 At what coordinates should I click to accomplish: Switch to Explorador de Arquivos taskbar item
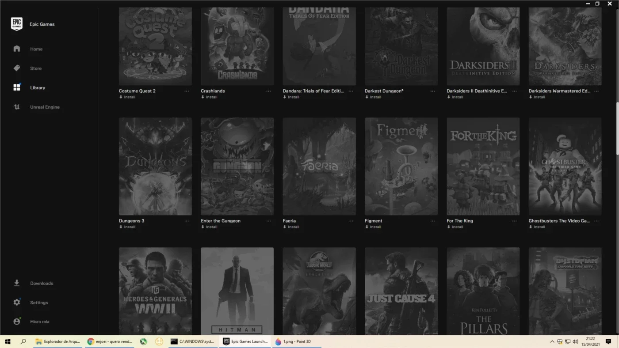coord(58,341)
